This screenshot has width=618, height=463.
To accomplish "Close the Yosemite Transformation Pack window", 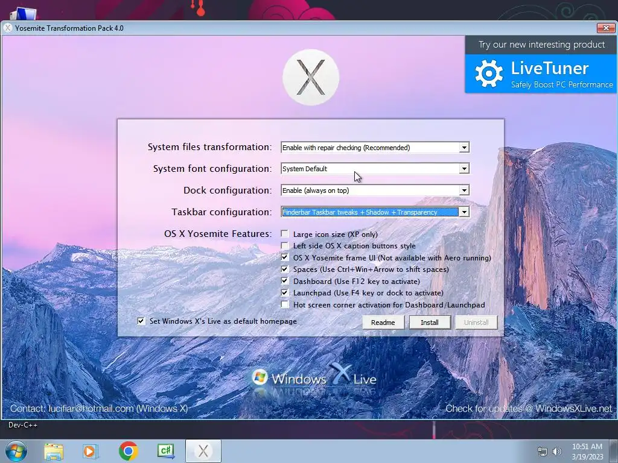I will click(606, 28).
